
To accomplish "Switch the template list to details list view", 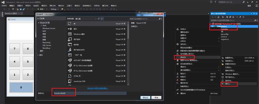I will 102,19.
